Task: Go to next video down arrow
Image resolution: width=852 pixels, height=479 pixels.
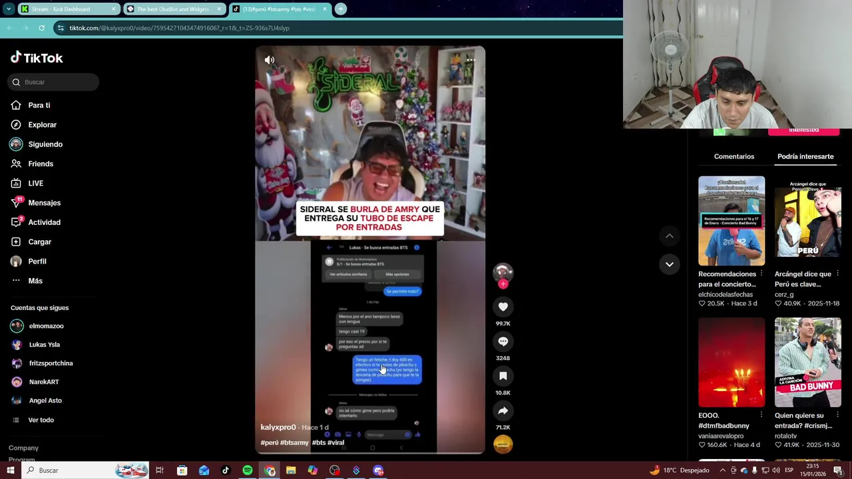Action: (670, 264)
